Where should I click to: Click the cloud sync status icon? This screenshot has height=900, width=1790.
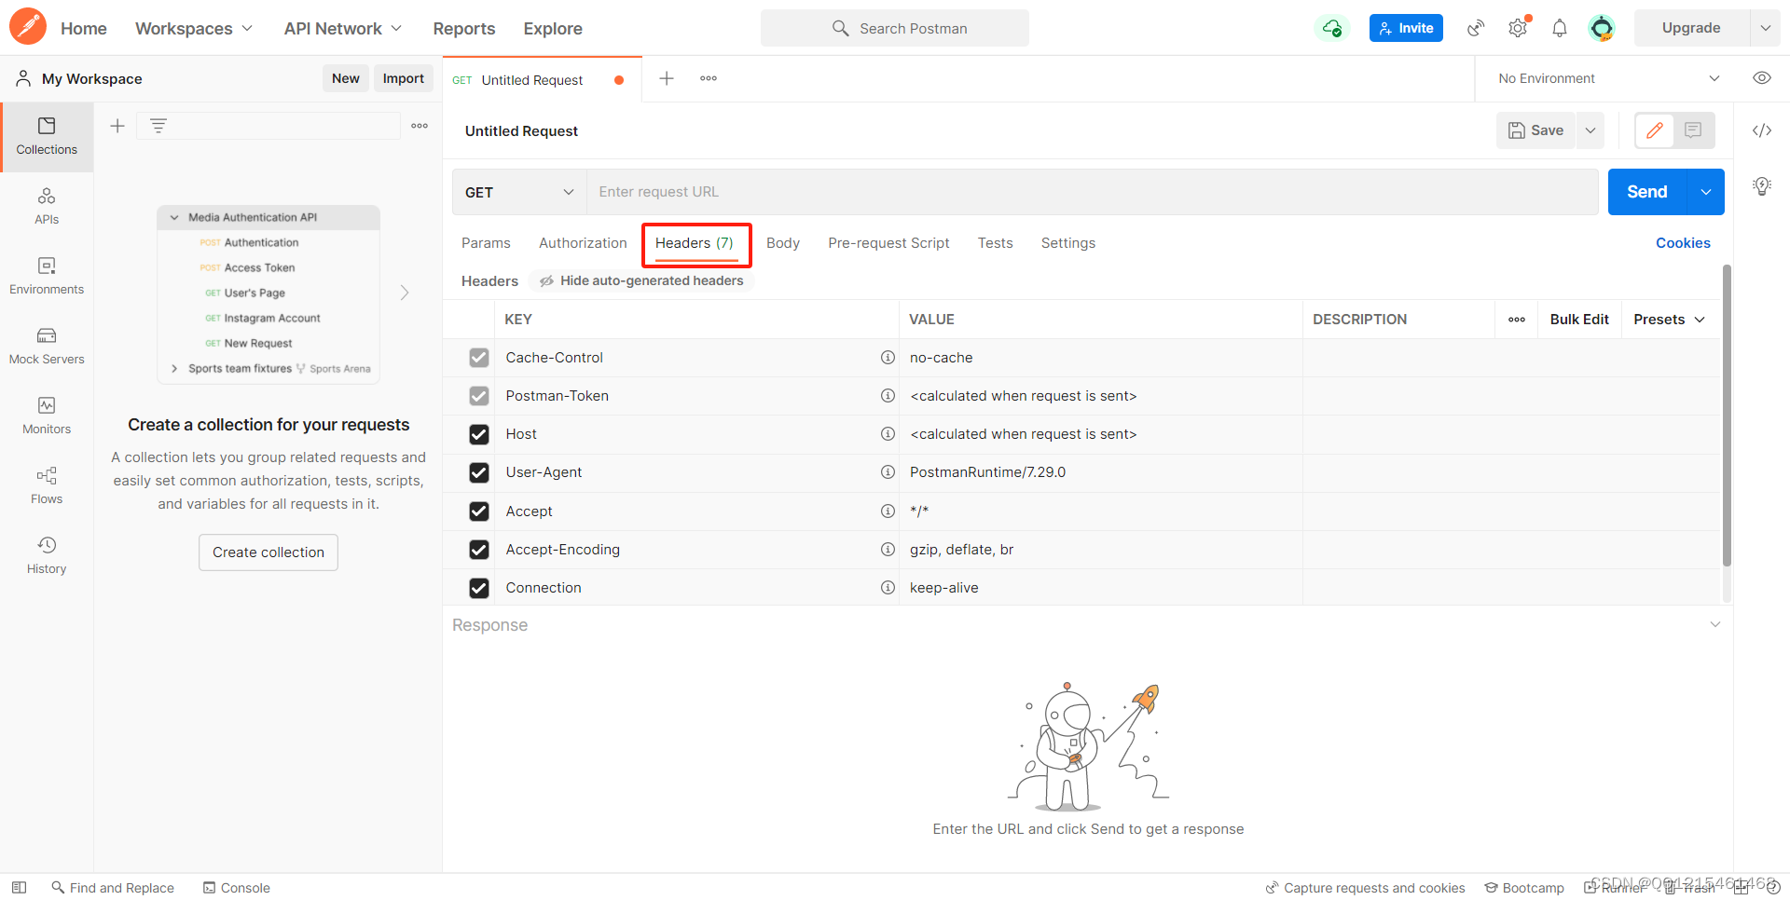pos(1332,28)
